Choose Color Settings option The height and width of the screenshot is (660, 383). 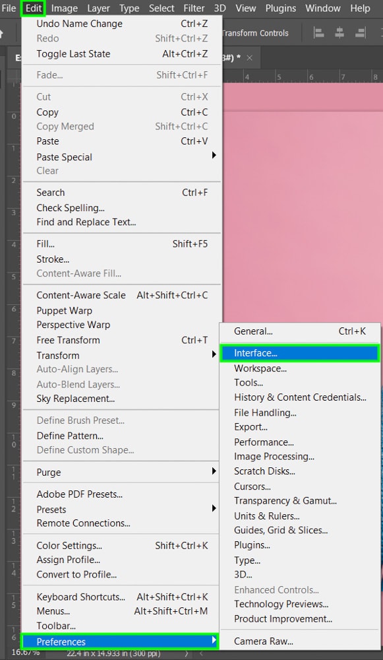(122, 546)
